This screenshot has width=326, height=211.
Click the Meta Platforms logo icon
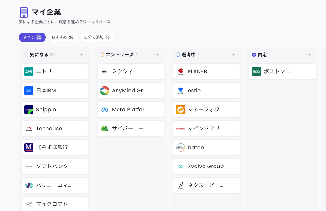coord(105,110)
